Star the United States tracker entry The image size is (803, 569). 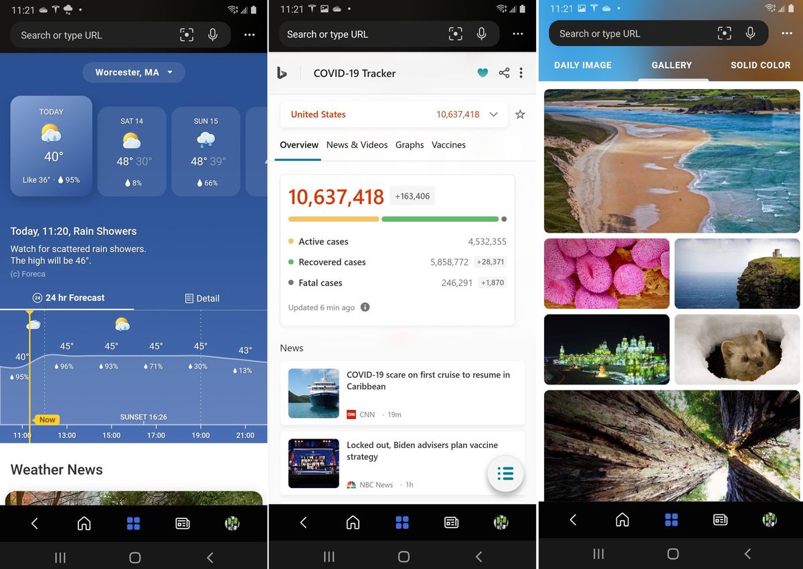coord(520,114)
